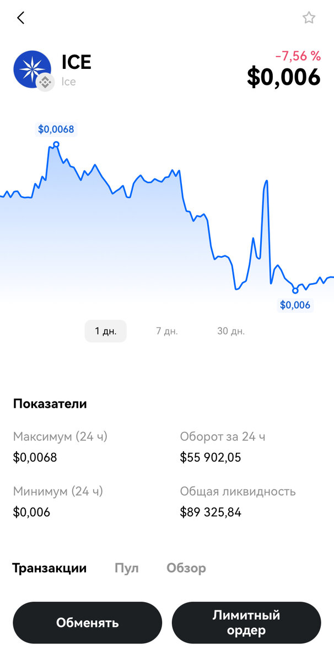Tap the back arrow at top left
The width and height of the screenshot is (334, 661).
pyautogui.click(x=20, y=18)
